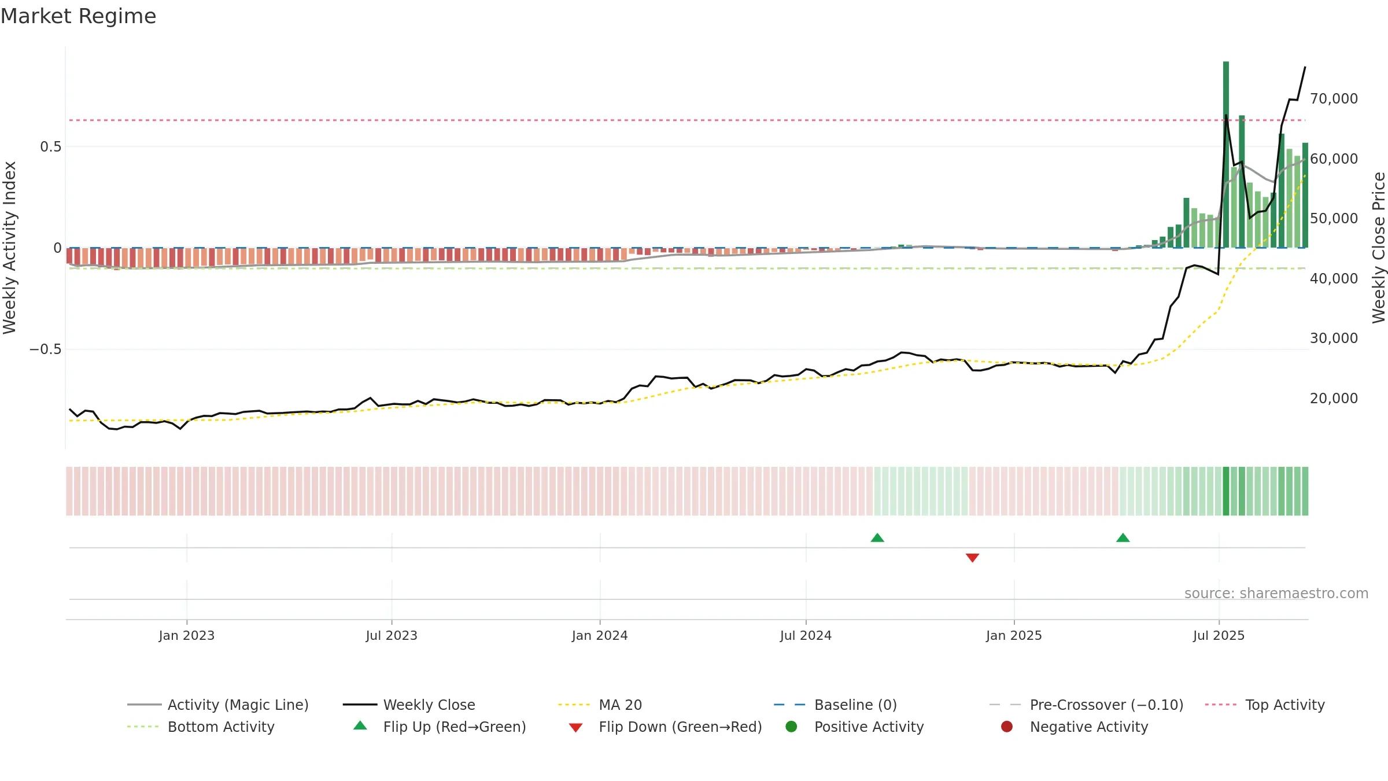Click the 30,000 price axis label
This screenshot has height=781, width=1388.
[1334, 338]
